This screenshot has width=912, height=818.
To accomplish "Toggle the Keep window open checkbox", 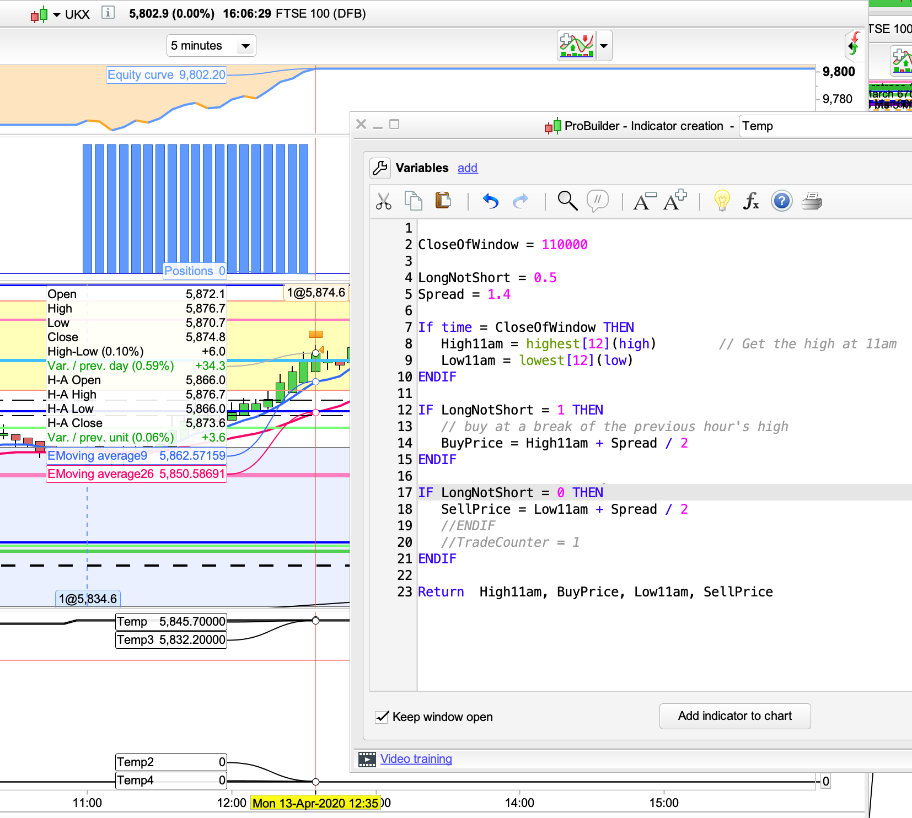I will [382, 717].
